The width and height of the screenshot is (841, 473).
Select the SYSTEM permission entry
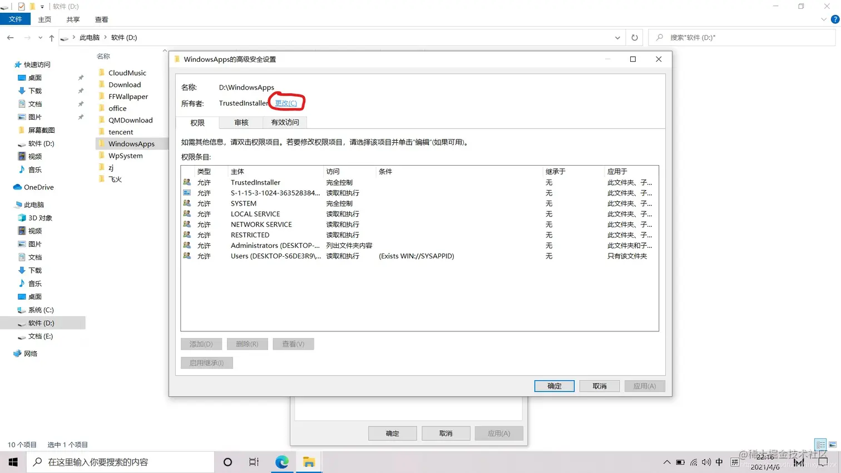pyautogui.click(x=419, y=203)
